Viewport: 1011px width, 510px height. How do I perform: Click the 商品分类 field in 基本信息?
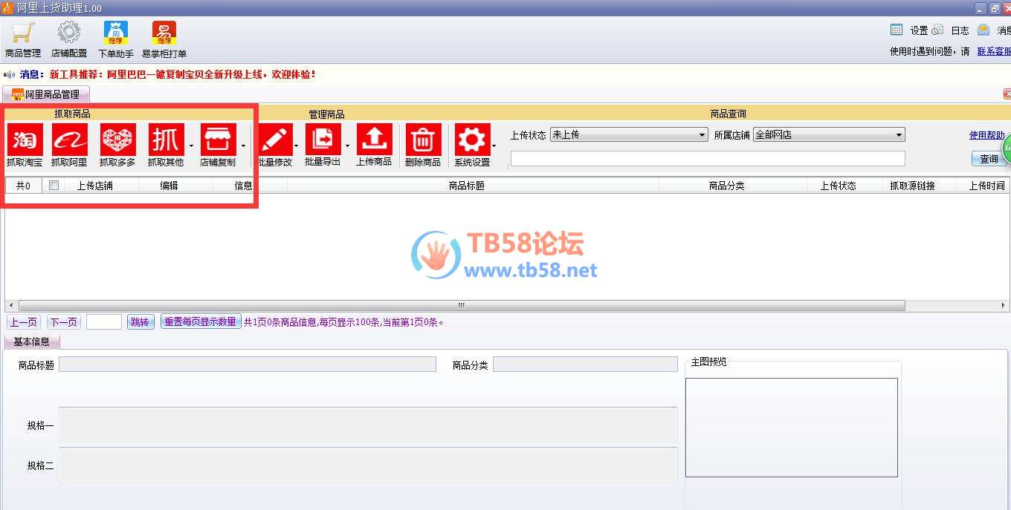(585, 364)
